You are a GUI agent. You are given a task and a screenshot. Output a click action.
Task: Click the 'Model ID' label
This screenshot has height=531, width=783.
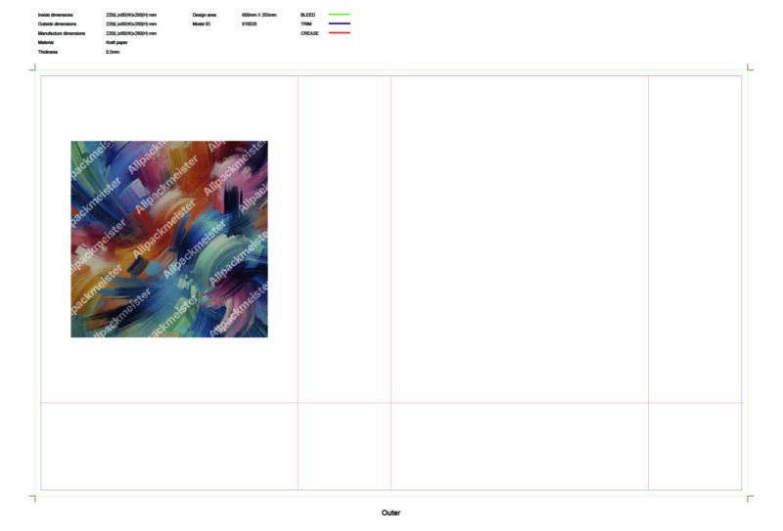point(202,23)
